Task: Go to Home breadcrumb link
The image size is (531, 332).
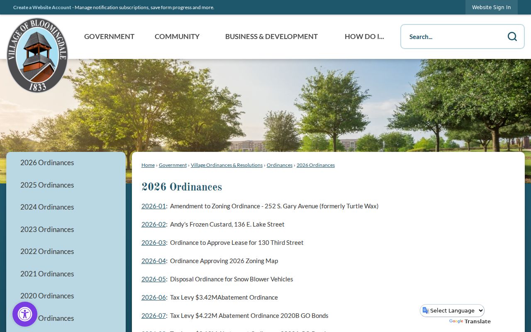Action: click(148, 165)
